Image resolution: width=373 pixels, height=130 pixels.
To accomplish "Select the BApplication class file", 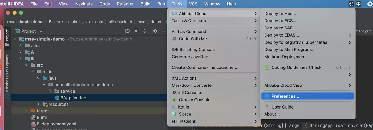I will point(73,98).
